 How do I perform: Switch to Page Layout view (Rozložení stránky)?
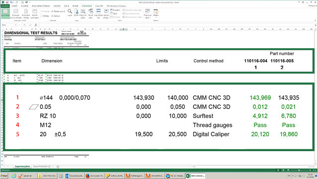26,13
